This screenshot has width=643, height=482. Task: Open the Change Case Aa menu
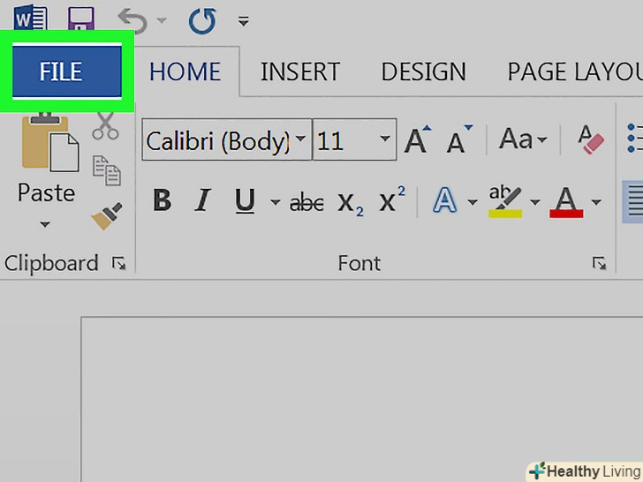(523, 139)
